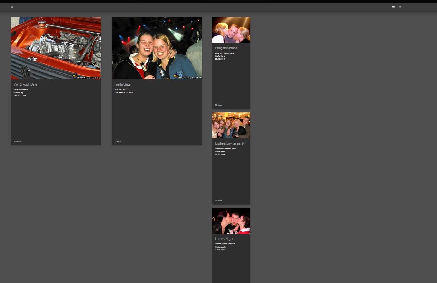Open the VW & Audi Days album
Screen dimensions: 437x283
(x=25, y=84)
